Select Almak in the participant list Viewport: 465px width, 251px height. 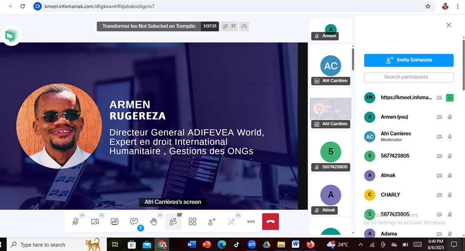pos(409,176)
